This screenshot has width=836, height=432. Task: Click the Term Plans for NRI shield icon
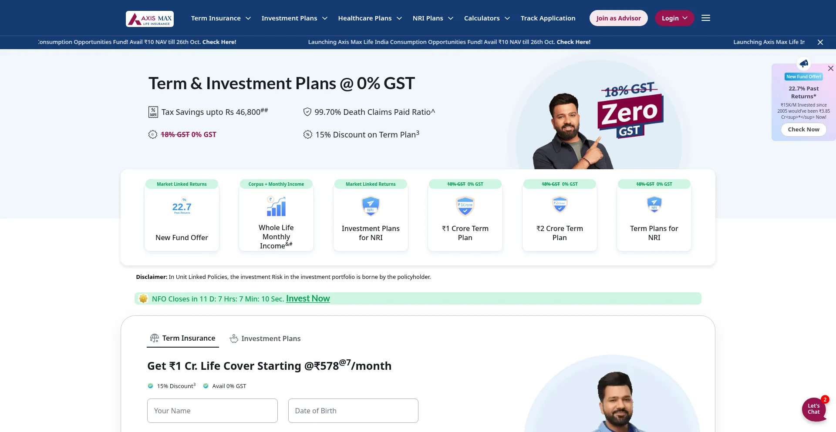pyautogui.click(x=654, y=204)
